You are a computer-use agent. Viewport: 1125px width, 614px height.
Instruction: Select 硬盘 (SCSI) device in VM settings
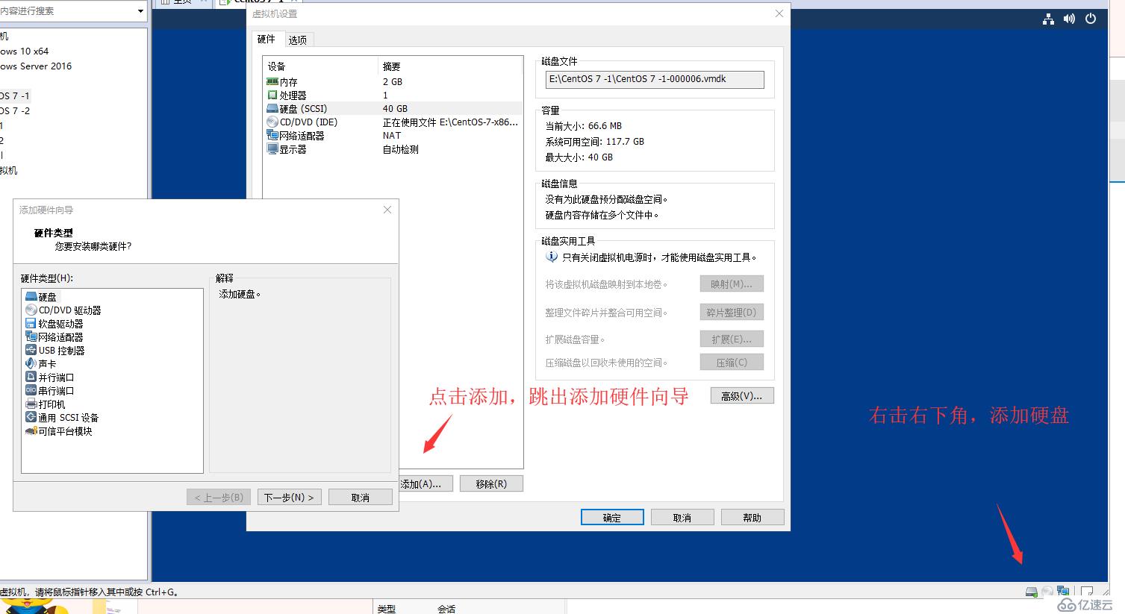[x=297, y=109]
